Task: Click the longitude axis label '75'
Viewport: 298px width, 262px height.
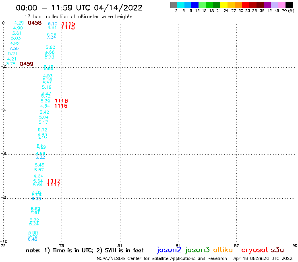Action: [x=3, y=245]
